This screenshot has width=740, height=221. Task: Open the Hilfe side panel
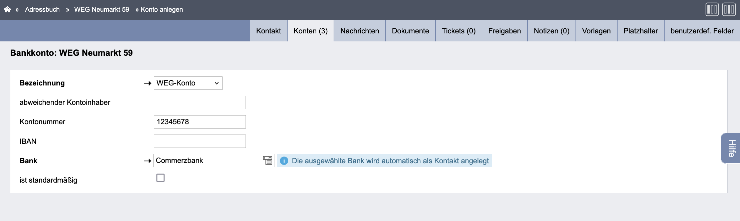tap(731, 148)
